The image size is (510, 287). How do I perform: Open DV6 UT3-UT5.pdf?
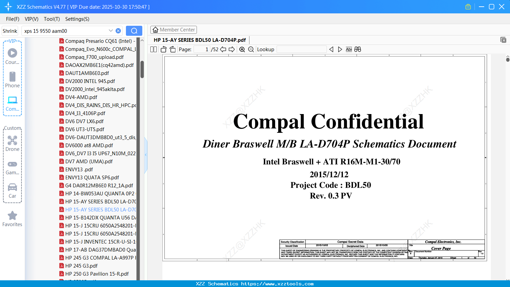[82, 129]
